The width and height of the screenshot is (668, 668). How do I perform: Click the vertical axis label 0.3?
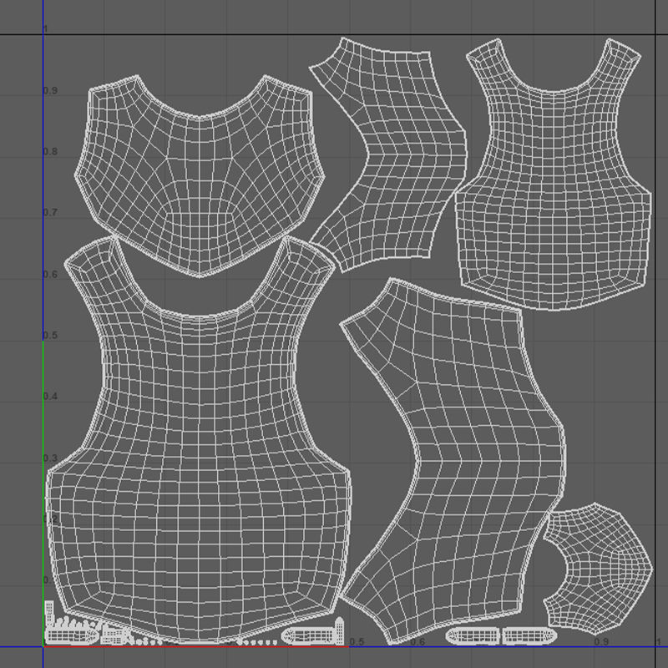pos(50,458)
